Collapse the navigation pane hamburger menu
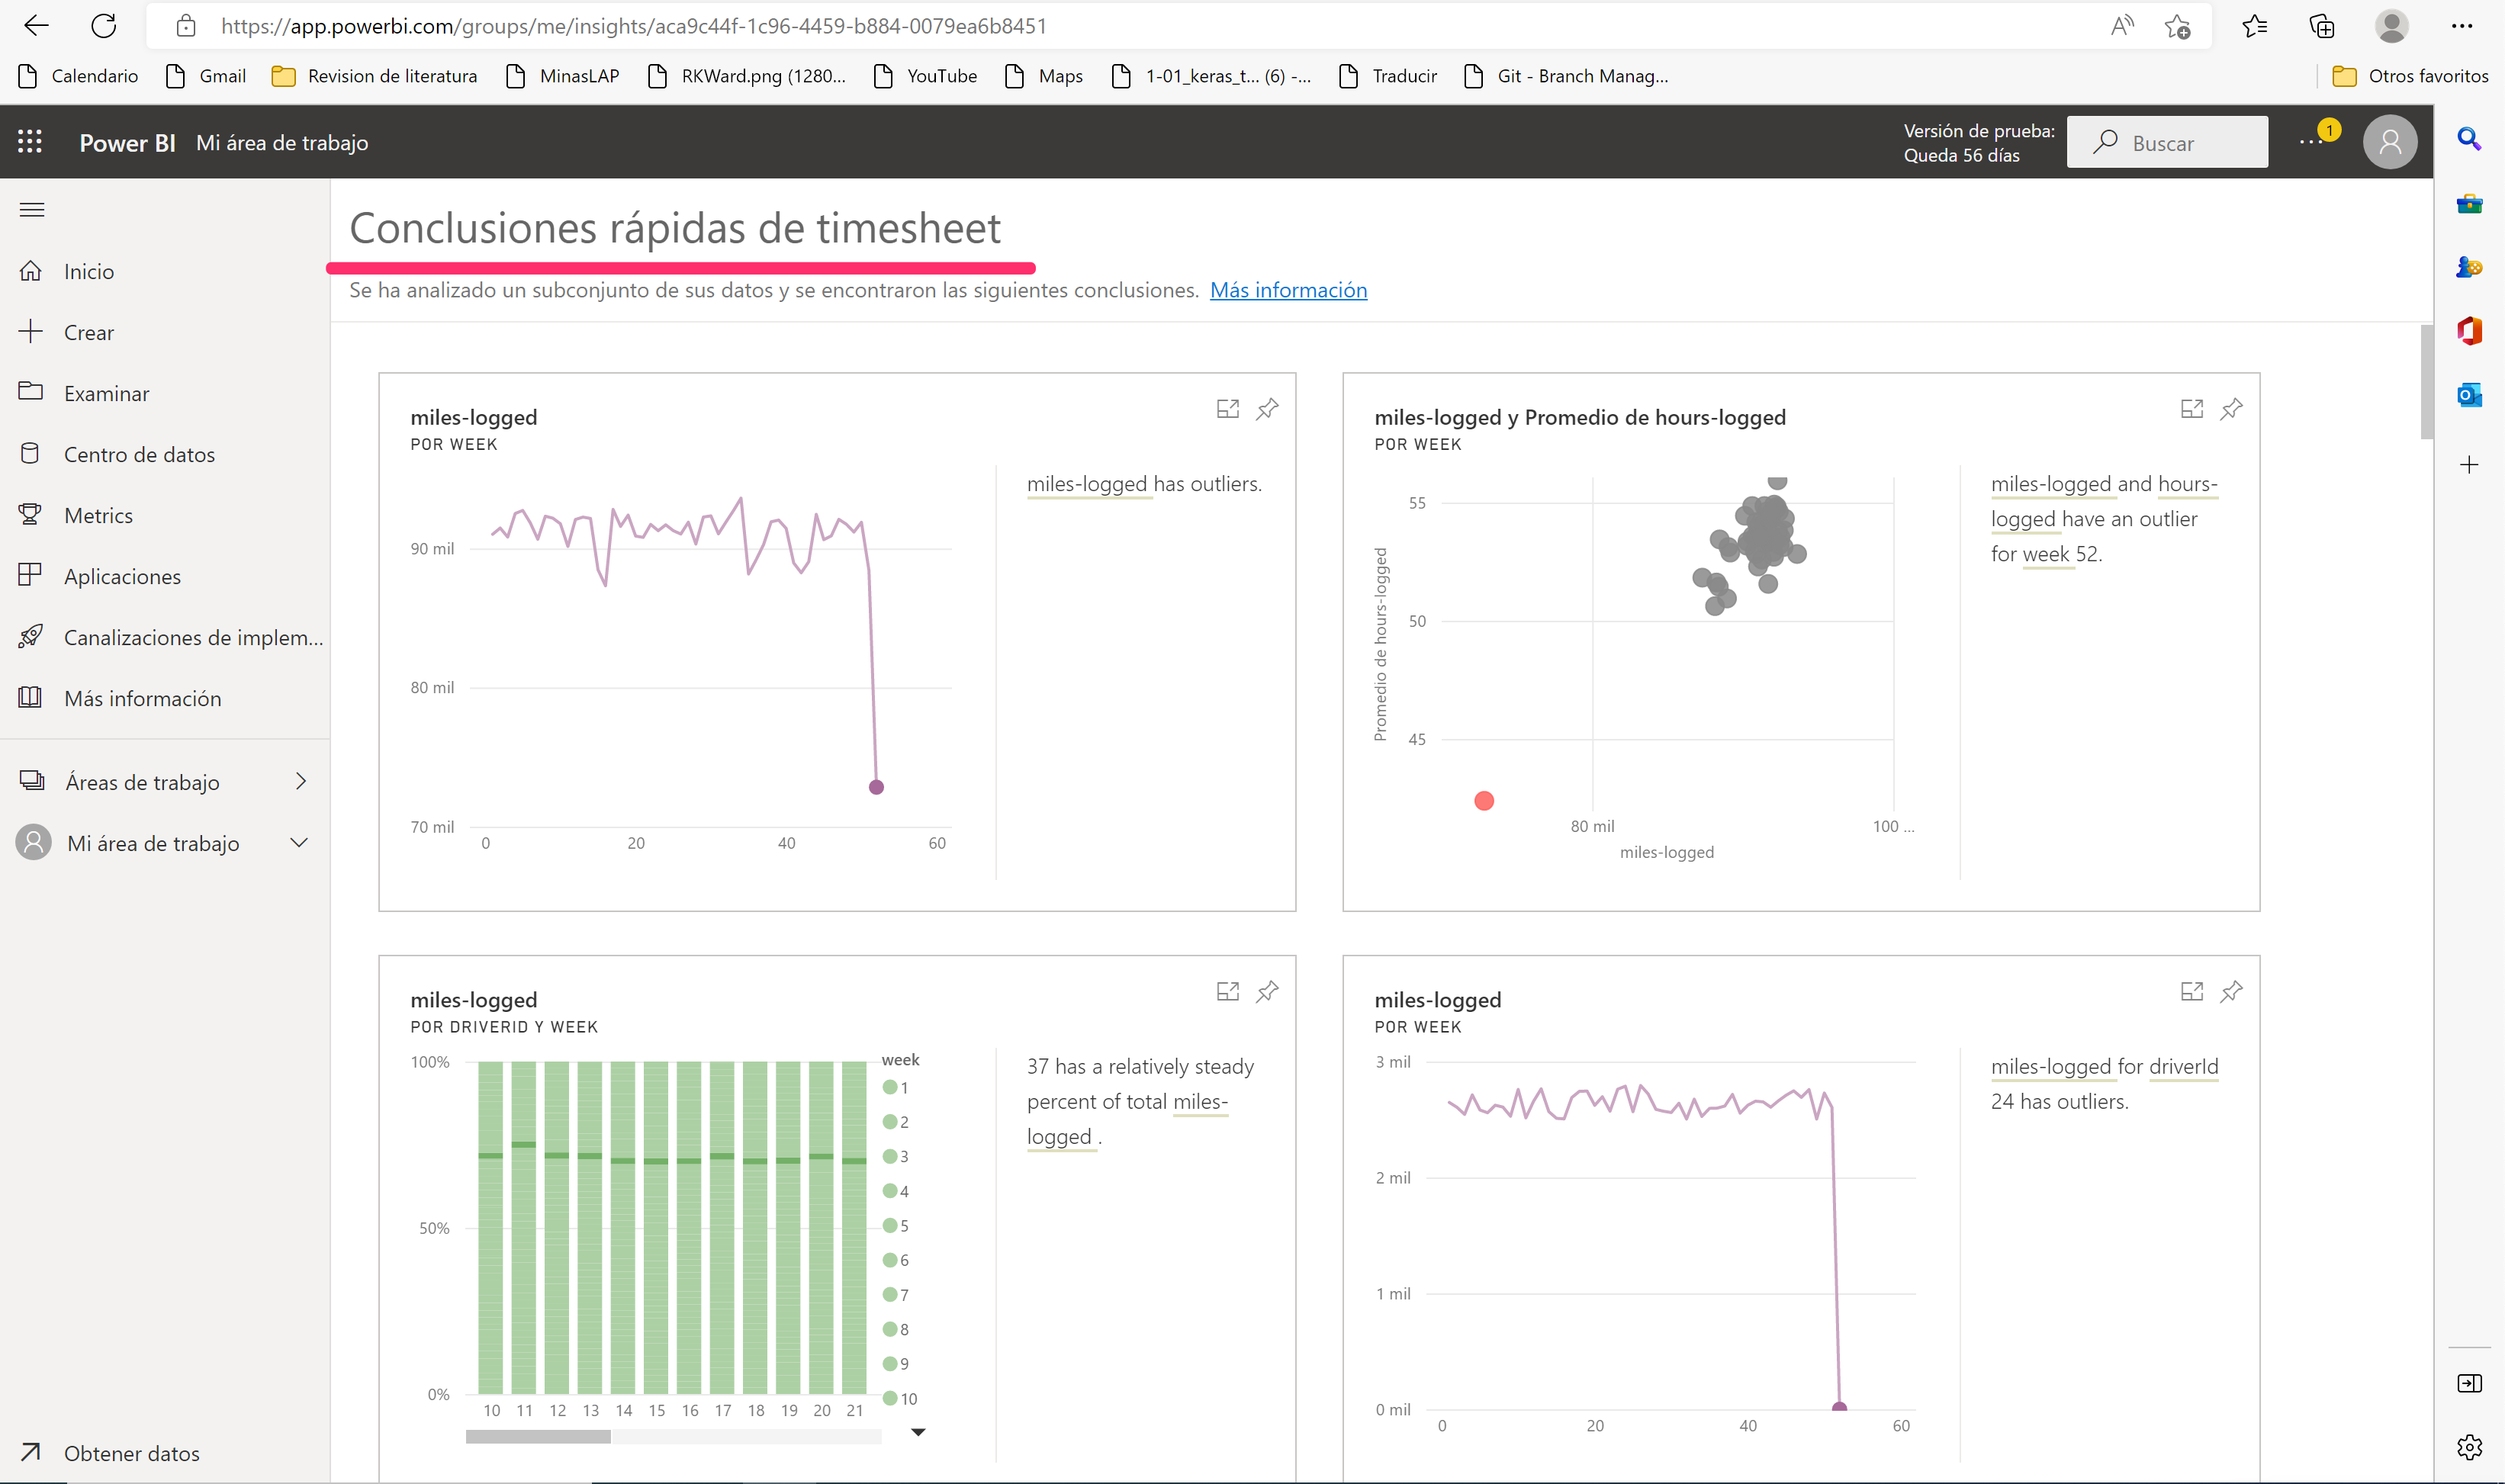This screenshot has height=1484, width=2505. click(32, 210)
